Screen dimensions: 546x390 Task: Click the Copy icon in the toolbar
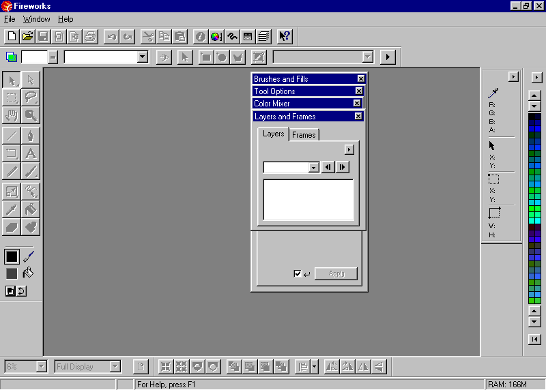click(x=164, y=37)
